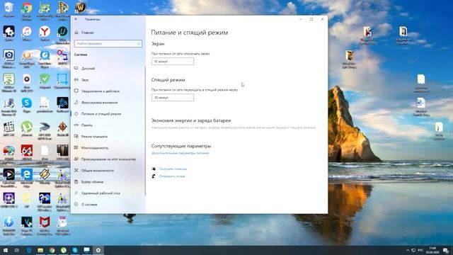Image resolution: width=453 pixels, height=255 pixels.
Task: Switch to Settings app on the taskbar
Action: tap(98, 250)
